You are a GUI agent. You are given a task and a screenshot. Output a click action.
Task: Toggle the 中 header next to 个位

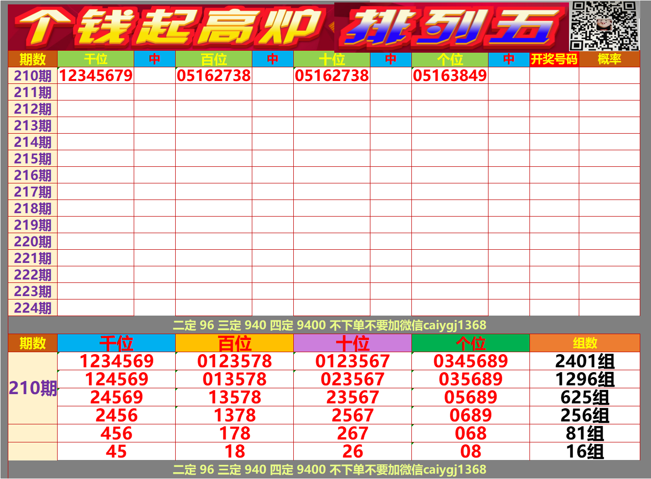pos(508,60)
